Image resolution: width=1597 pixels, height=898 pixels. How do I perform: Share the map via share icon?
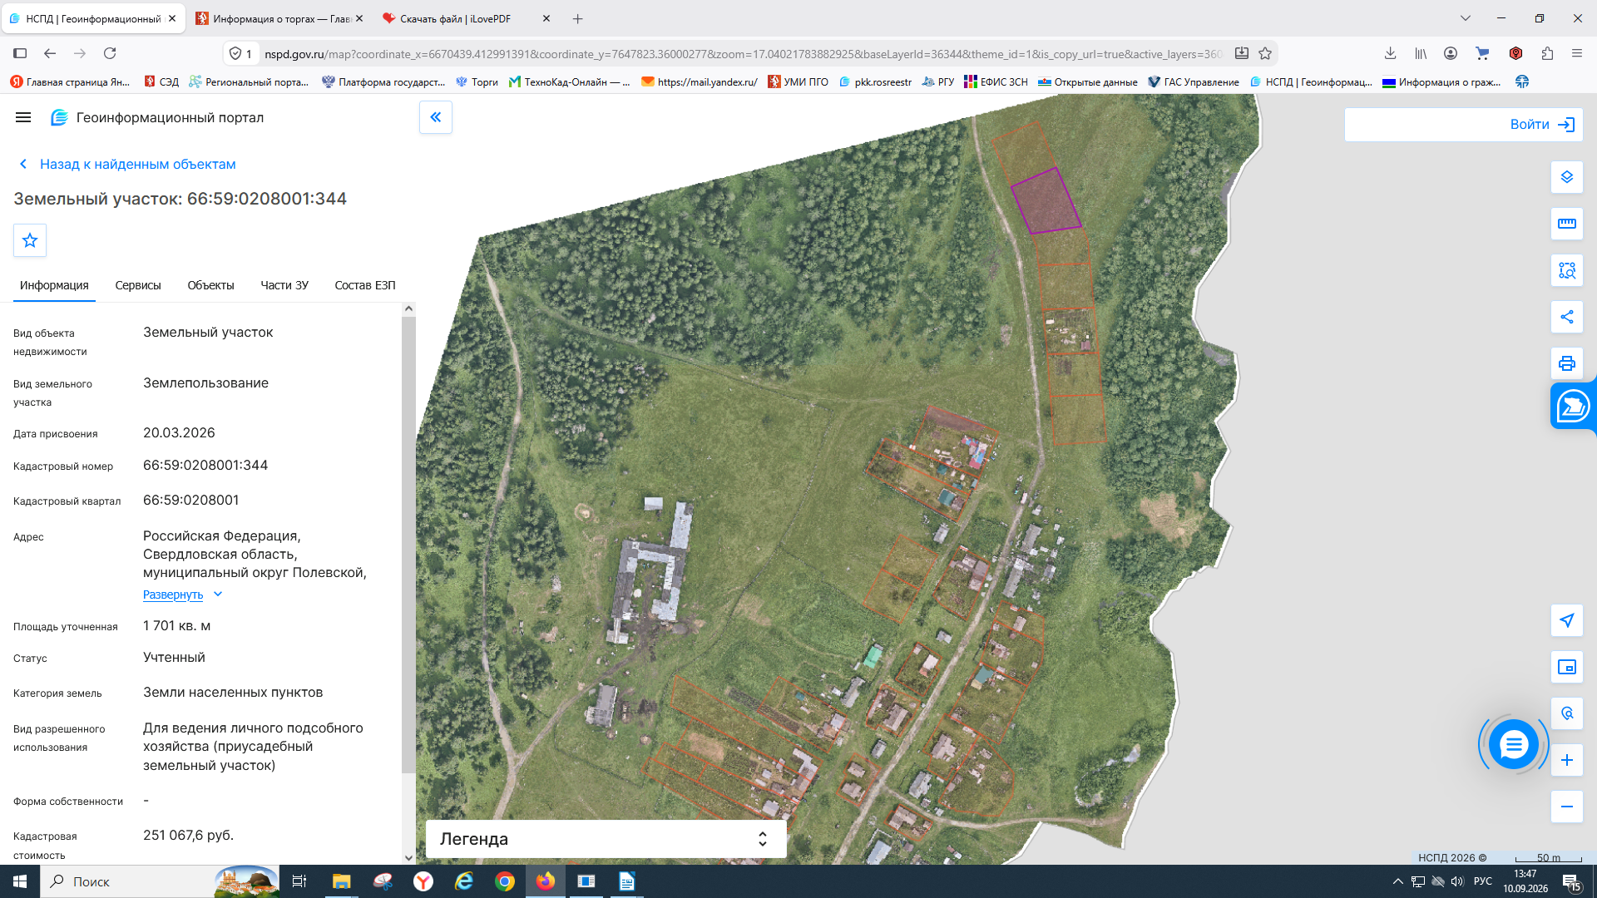1567,317
